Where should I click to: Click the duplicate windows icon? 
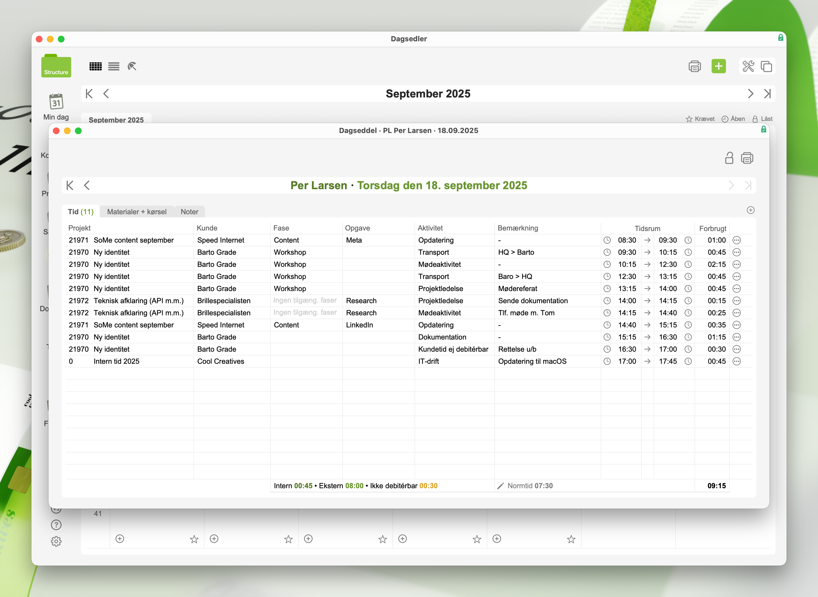(x=766, y=66)
